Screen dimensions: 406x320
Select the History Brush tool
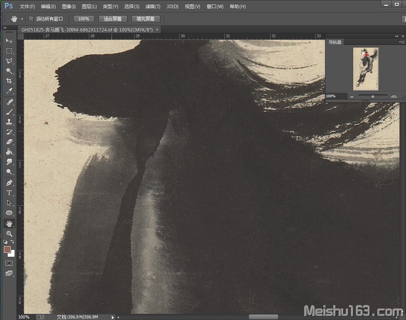point(9,132)
